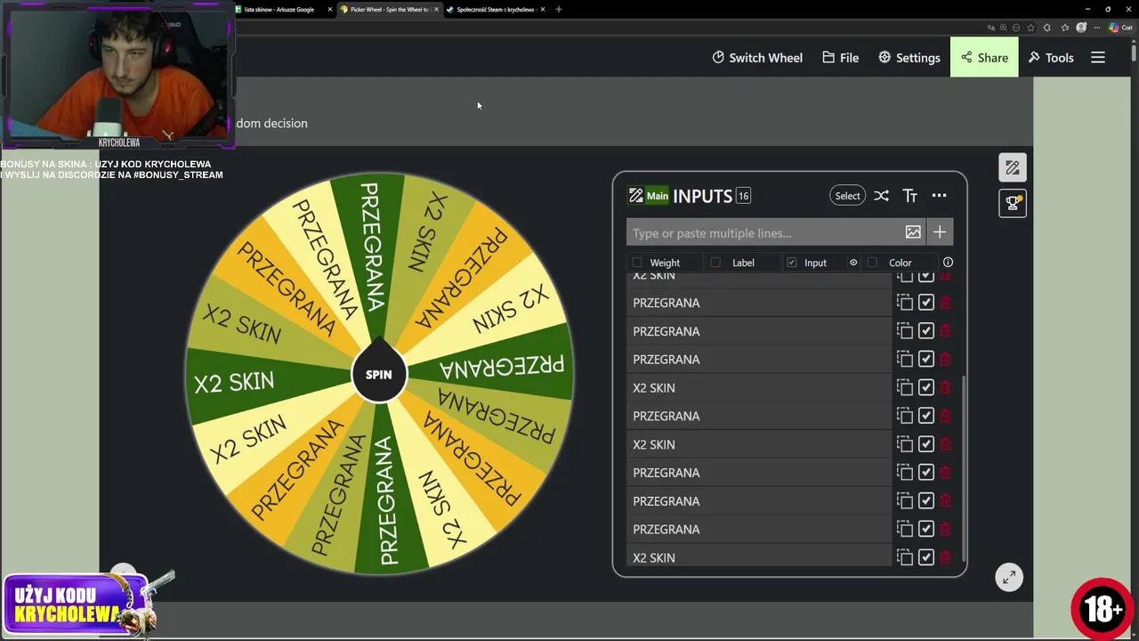1139x641 pixels.
Task: Enable the Color checkbox
Action: click(x=872, y=263)
